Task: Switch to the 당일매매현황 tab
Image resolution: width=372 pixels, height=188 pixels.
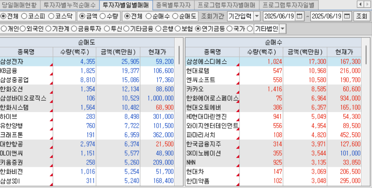Action: coord(20,4)
